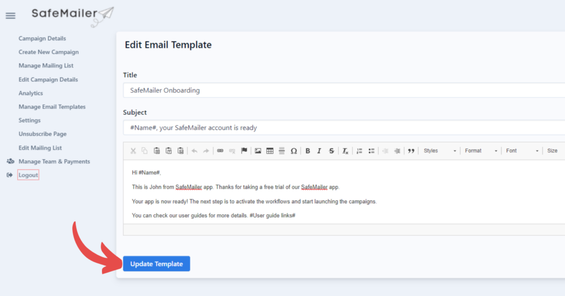The width and height of the screenshot is (565, 296).
Task: Open Campaign Details in sidebar
Action: click(x=42, y=38)
